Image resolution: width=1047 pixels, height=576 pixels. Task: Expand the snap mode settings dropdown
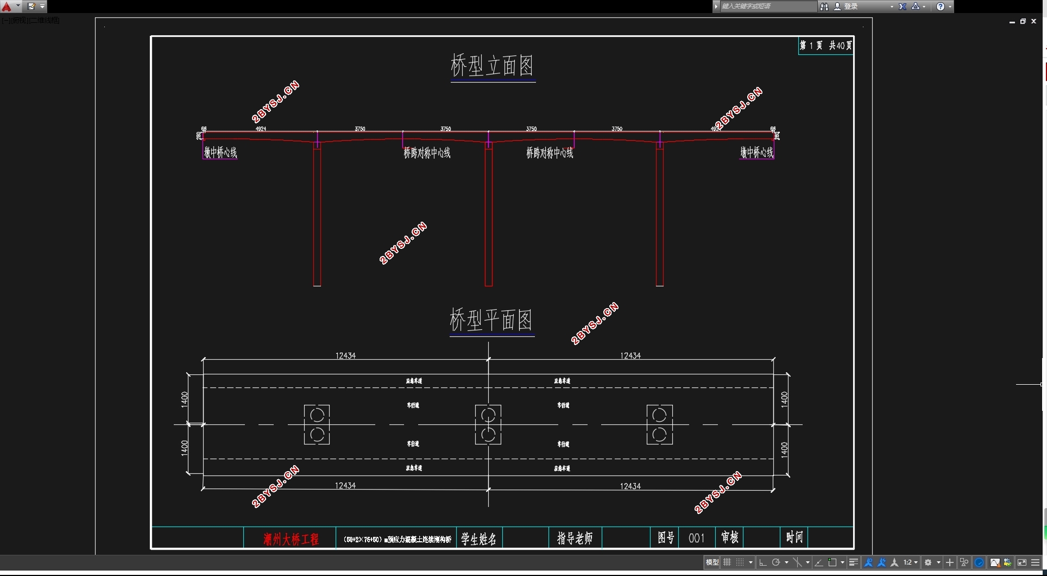(x=750, y=562)
